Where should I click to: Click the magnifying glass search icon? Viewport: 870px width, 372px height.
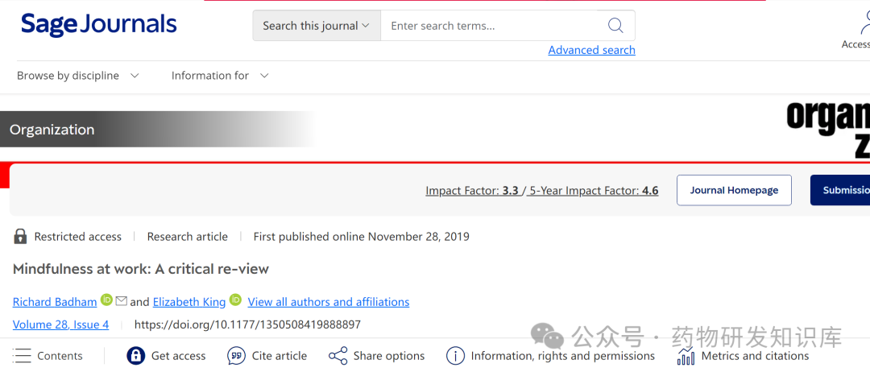click(615, 26)
